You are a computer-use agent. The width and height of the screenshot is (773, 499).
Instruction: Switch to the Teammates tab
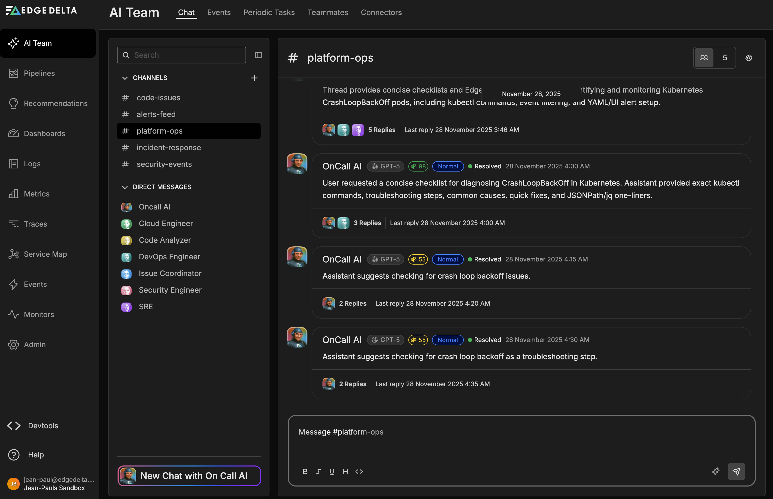327,12
